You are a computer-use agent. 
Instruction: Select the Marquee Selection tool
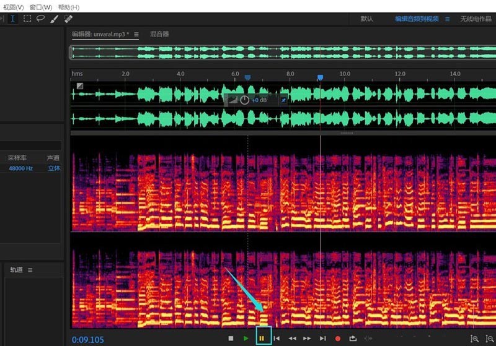pyautogui.click(x=27, y=19)
